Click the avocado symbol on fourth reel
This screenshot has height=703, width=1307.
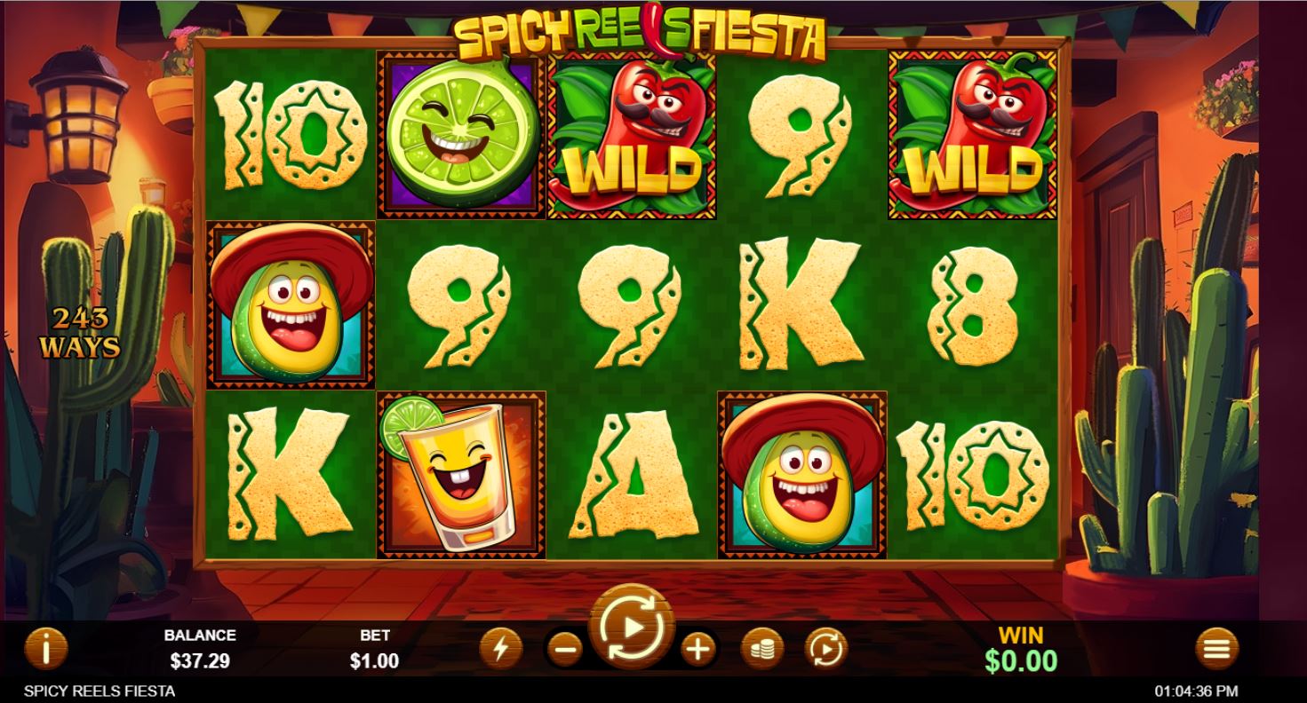[x=802, y=475]
